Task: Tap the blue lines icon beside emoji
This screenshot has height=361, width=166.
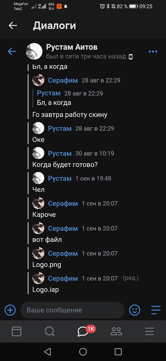Action: (x=156, y=310)
